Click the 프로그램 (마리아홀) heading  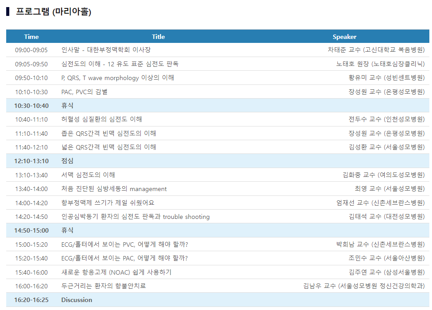click(x=53, y=11)
